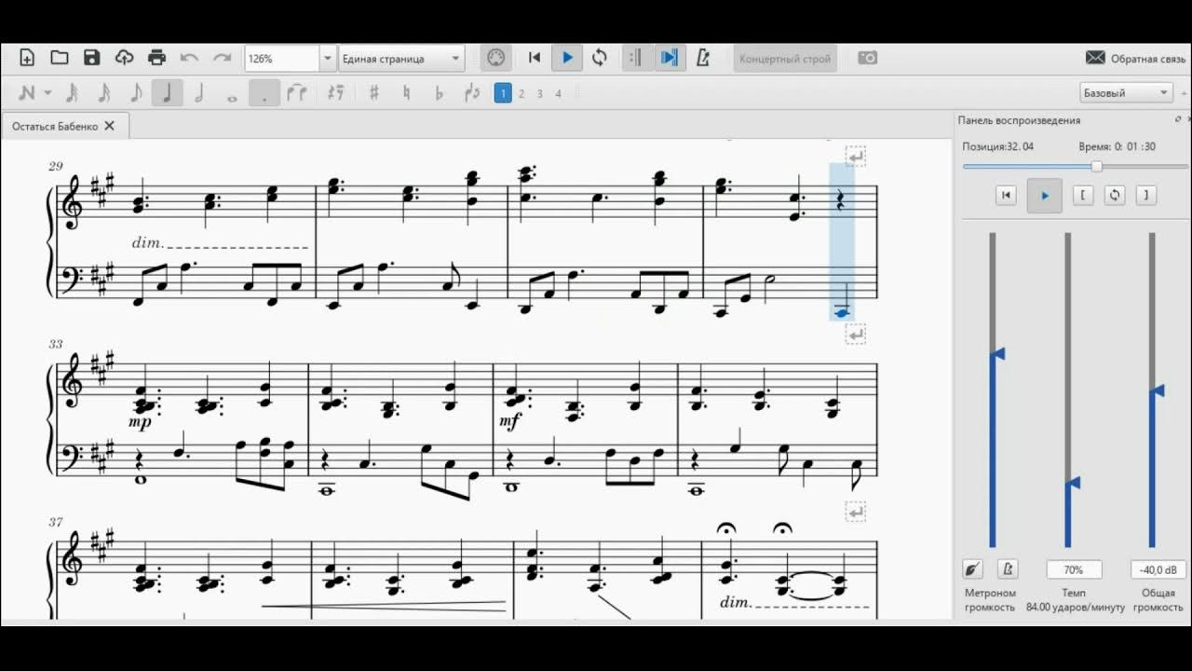Adjust Метроном громкость volume slider
This screenshot has height=671, width=1192.
click(993, 390)
